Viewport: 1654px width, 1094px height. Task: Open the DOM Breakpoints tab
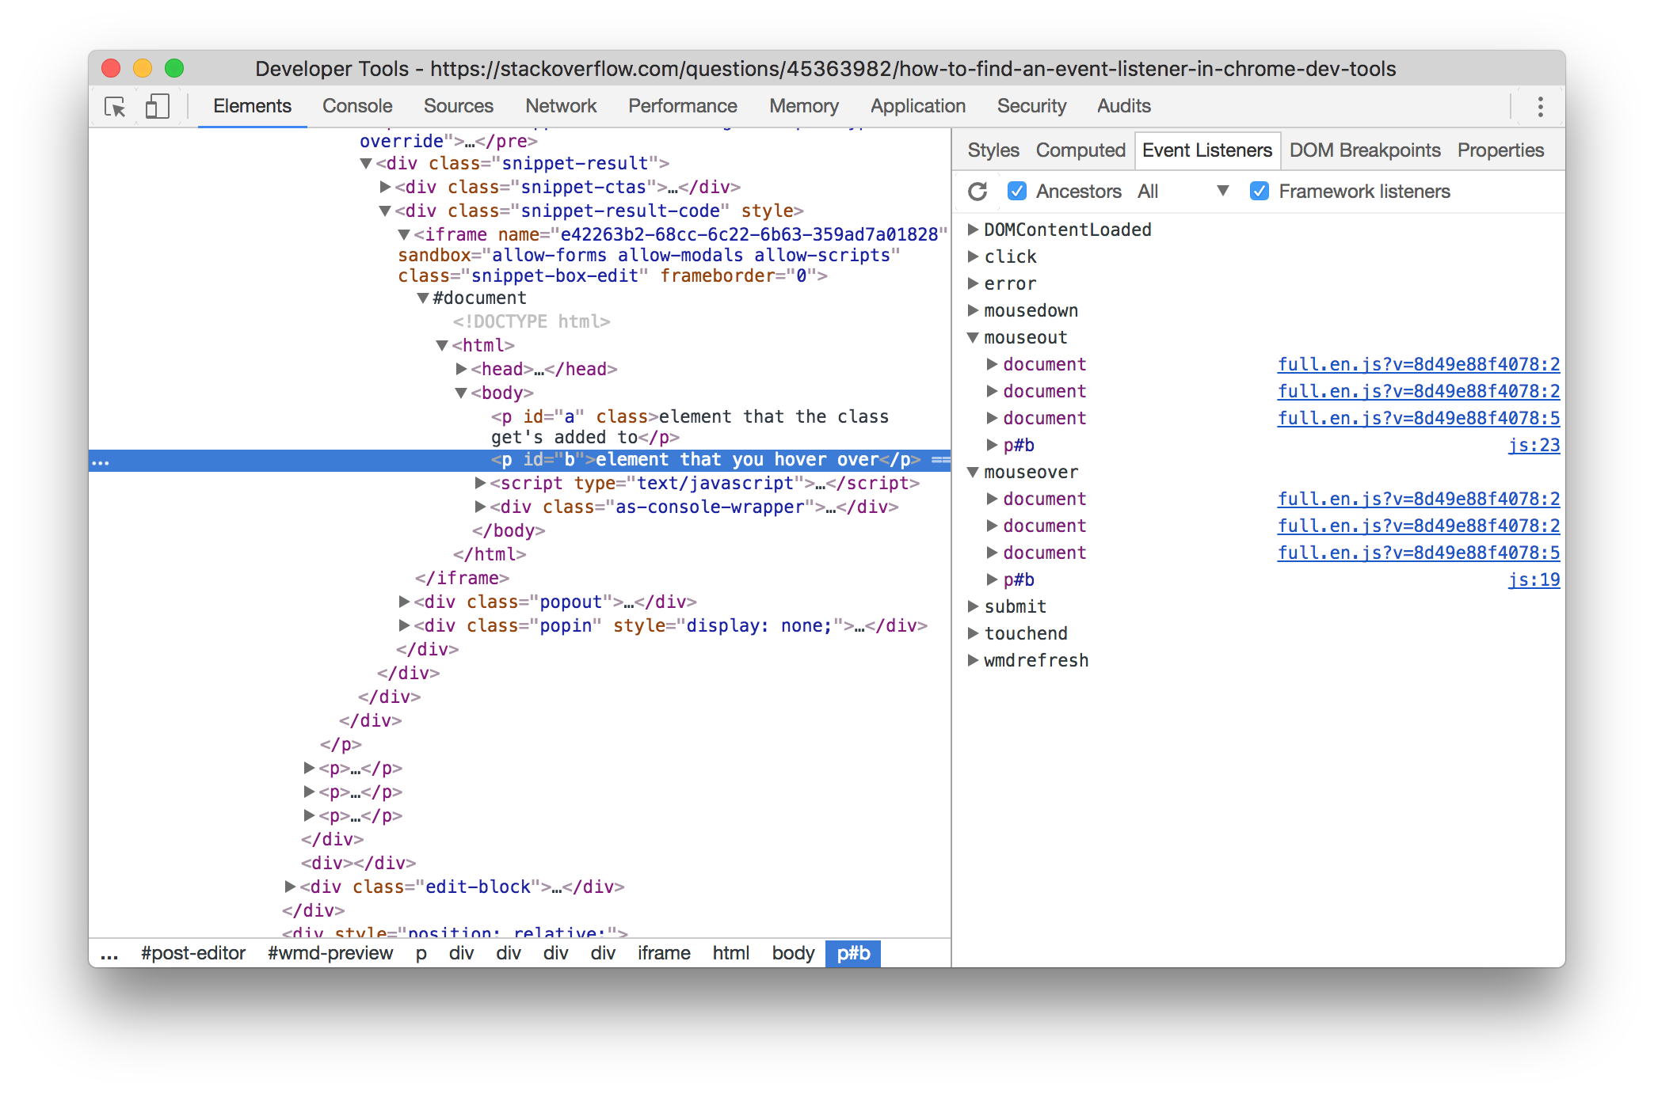pyautogui.click(x=1365, y=150)
